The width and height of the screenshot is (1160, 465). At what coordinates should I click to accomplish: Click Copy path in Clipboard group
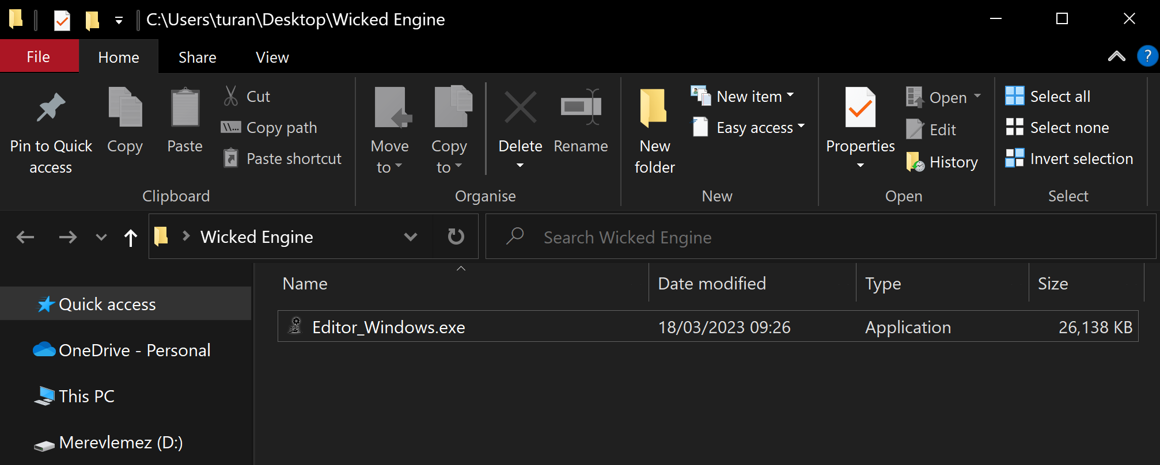pyautogui.click(x=269, y=127)
